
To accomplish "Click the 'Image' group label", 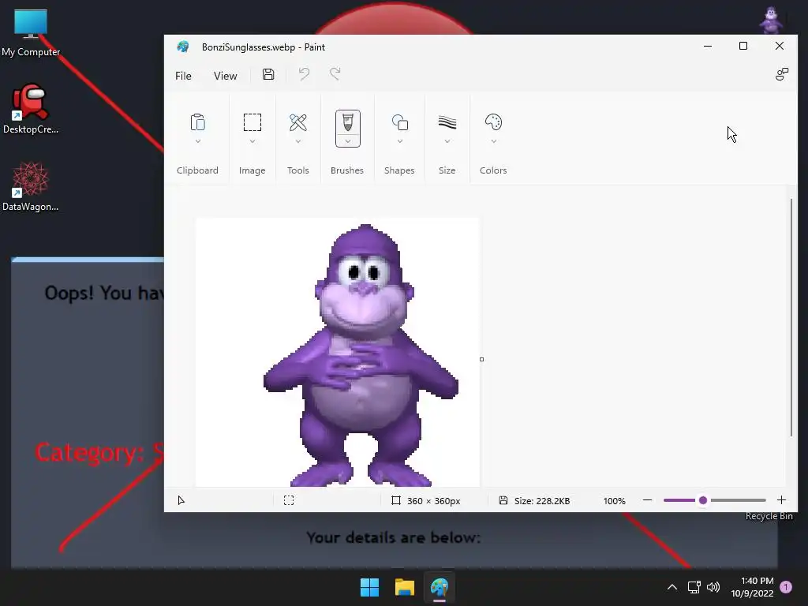I will 252,170.
